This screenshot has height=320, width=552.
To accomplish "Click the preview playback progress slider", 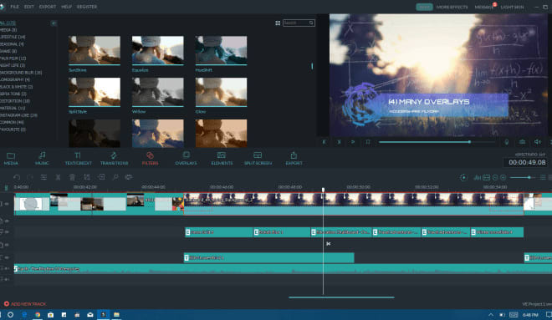I will point(437,142).
